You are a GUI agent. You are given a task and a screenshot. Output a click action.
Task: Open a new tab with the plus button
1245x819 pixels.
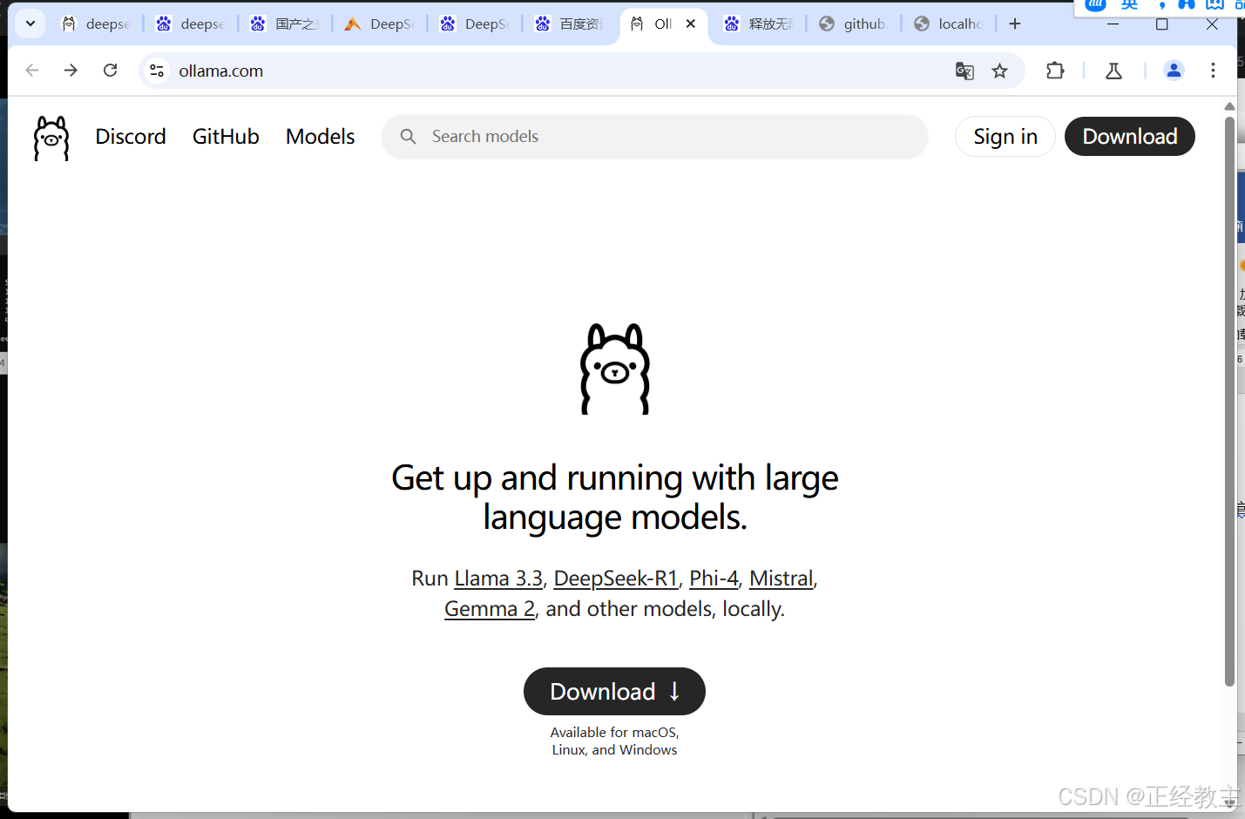[x=1015, y=24]
